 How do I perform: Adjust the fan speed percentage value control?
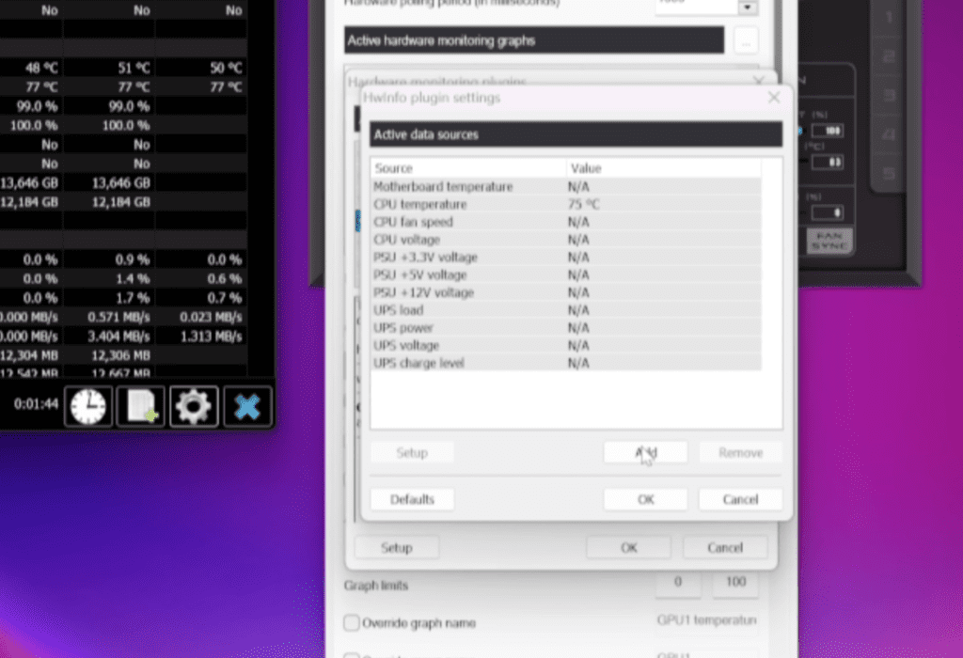(x=826, y=132)
